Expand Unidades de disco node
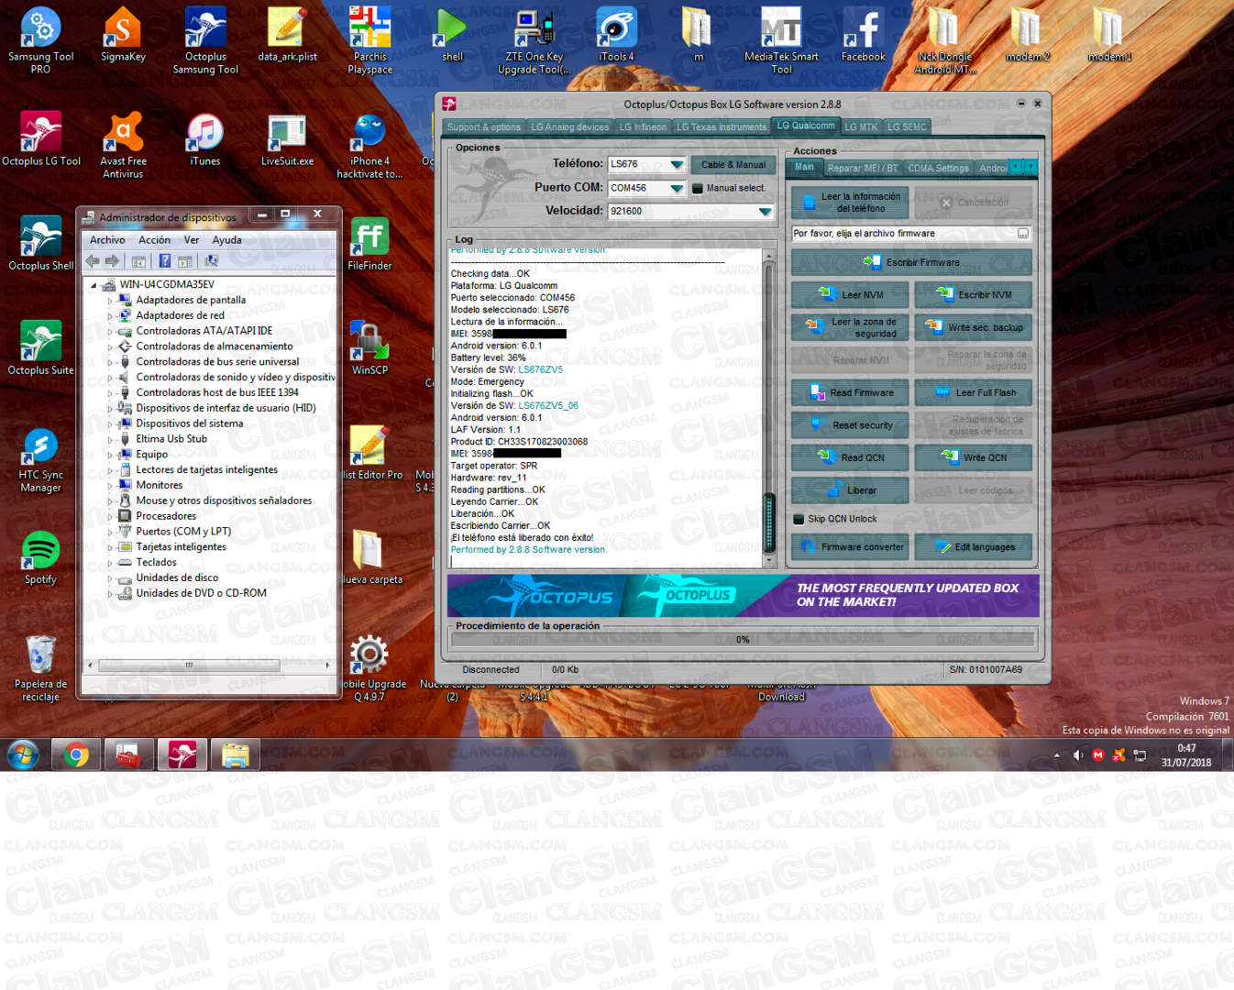 pos(110,577)
